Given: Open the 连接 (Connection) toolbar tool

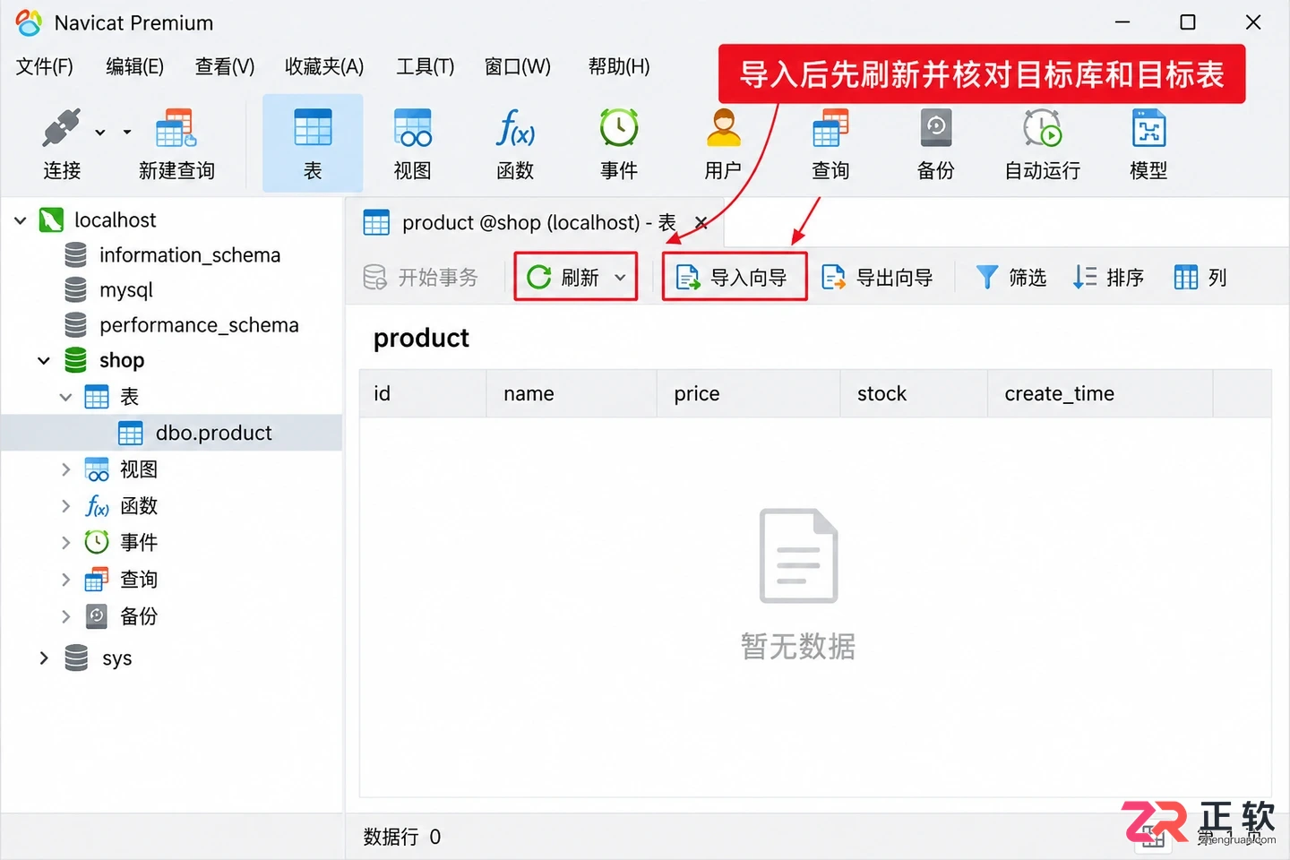Looking at the screenshot, I should tap(61, 143).
